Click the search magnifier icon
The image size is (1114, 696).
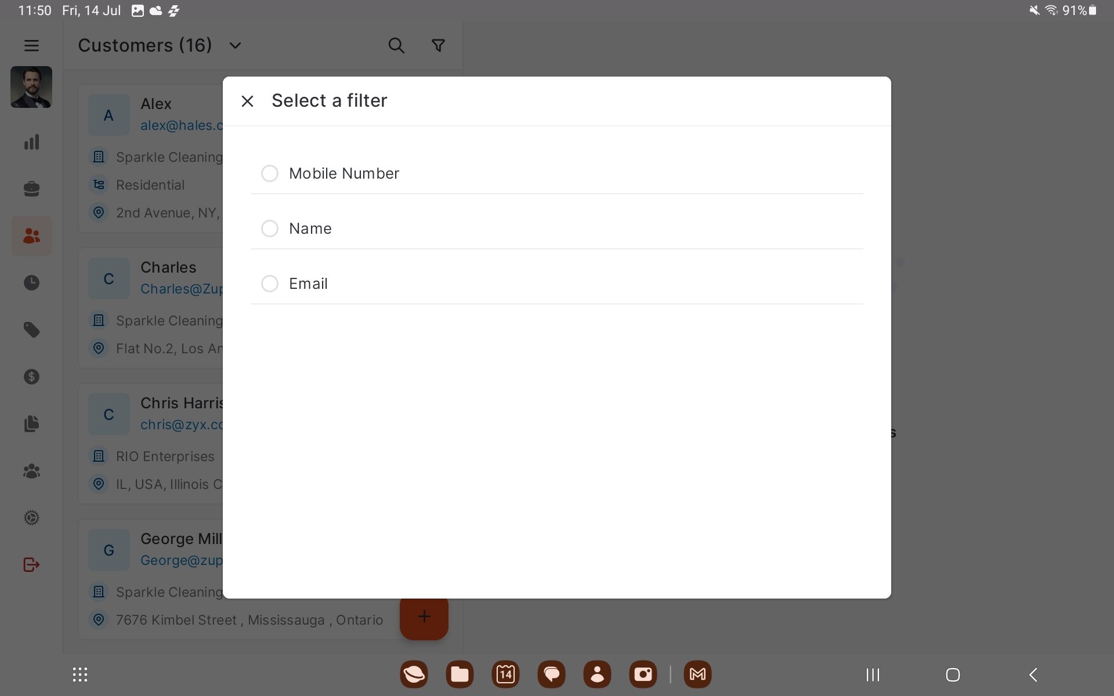(396, 45)
